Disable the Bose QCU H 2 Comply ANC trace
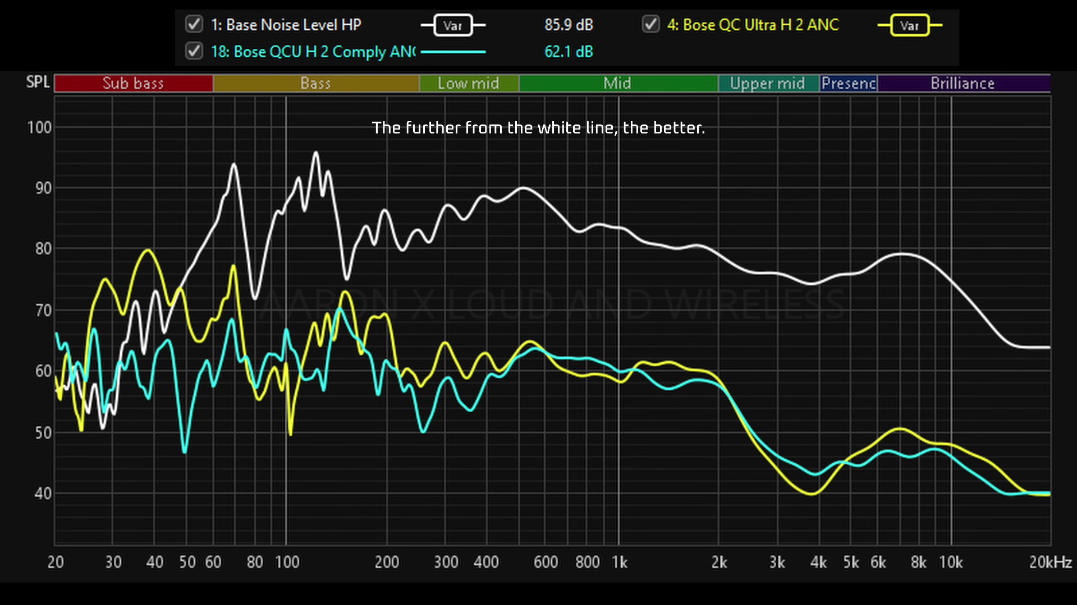The height and width of the screenshot is (605, 1077). (194, 51)
